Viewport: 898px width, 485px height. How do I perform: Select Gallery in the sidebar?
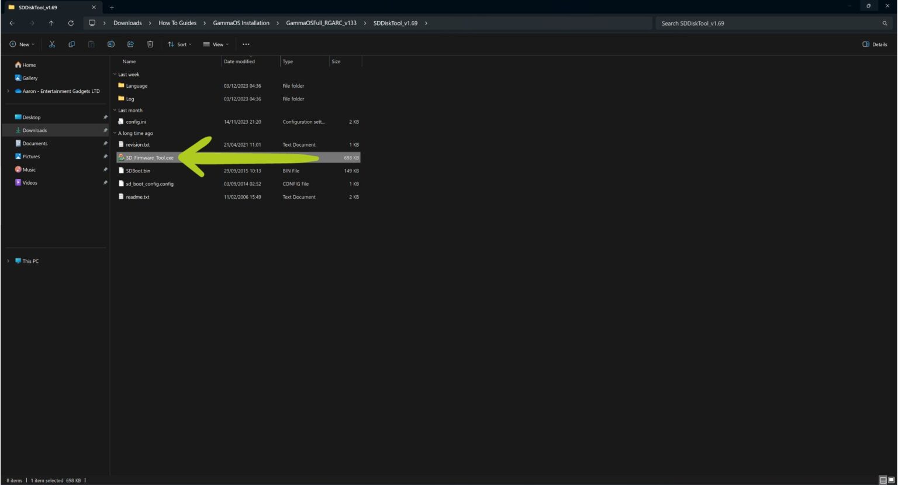(26, 78)
